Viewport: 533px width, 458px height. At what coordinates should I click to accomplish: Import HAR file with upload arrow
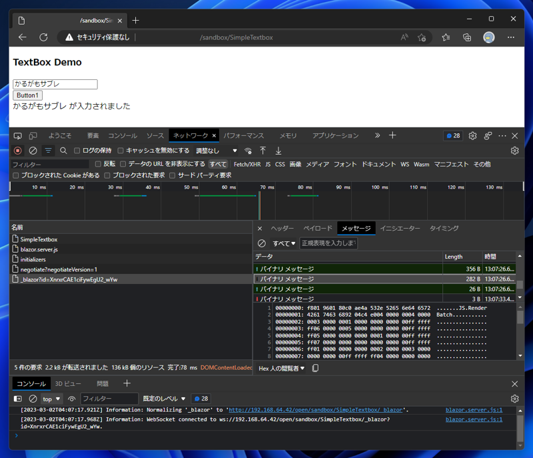pos(263,151)
